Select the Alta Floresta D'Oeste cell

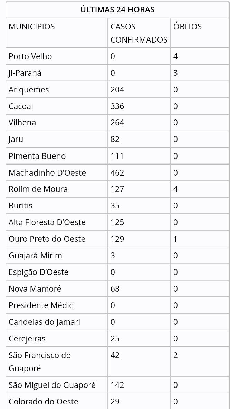47,222
